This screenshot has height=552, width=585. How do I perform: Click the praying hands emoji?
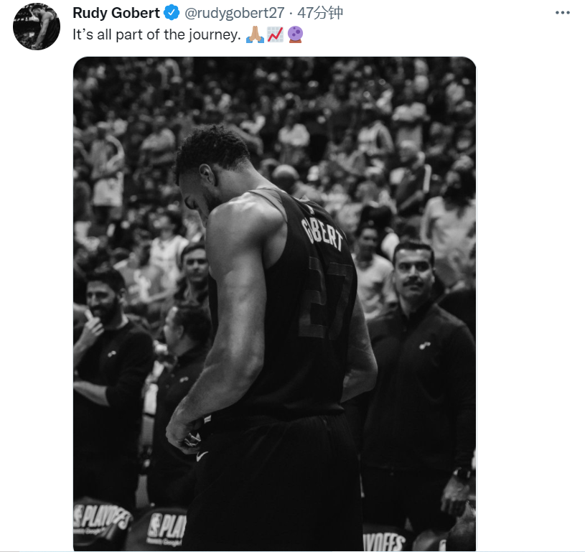(x=256, y=34)
